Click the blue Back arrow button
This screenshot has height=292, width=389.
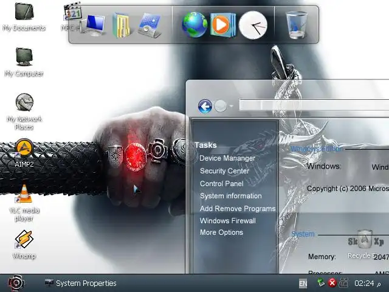coord(205,106)
